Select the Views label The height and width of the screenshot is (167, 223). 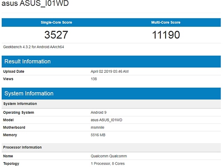8,79
